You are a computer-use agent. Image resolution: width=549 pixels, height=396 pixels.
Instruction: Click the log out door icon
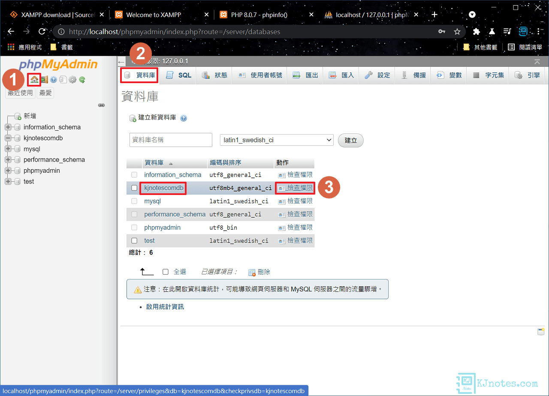click(x=44, y=79)
